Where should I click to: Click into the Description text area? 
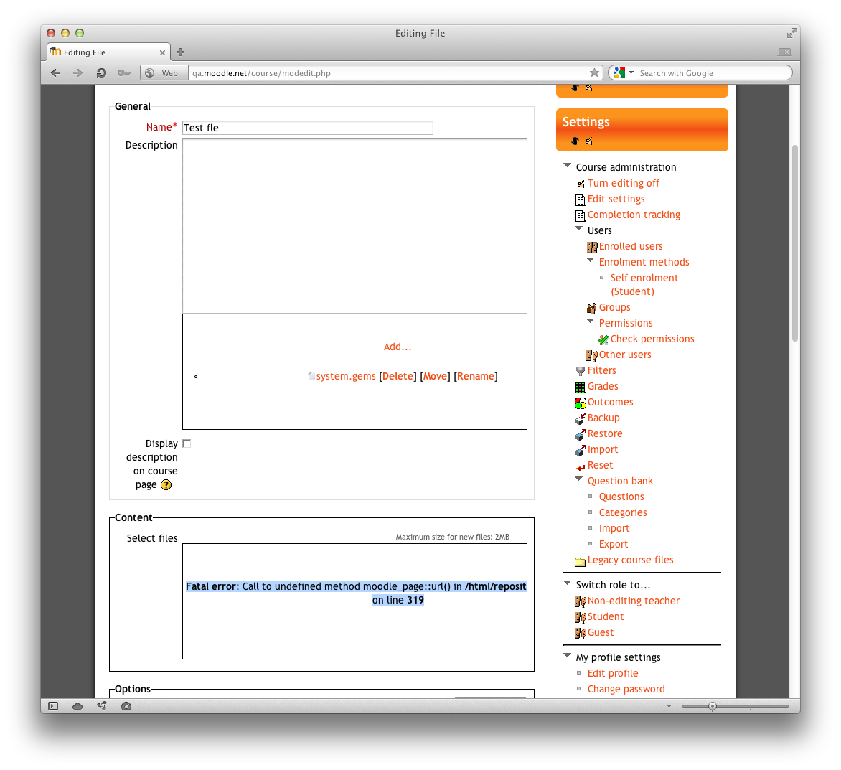[x=354, y=226]
